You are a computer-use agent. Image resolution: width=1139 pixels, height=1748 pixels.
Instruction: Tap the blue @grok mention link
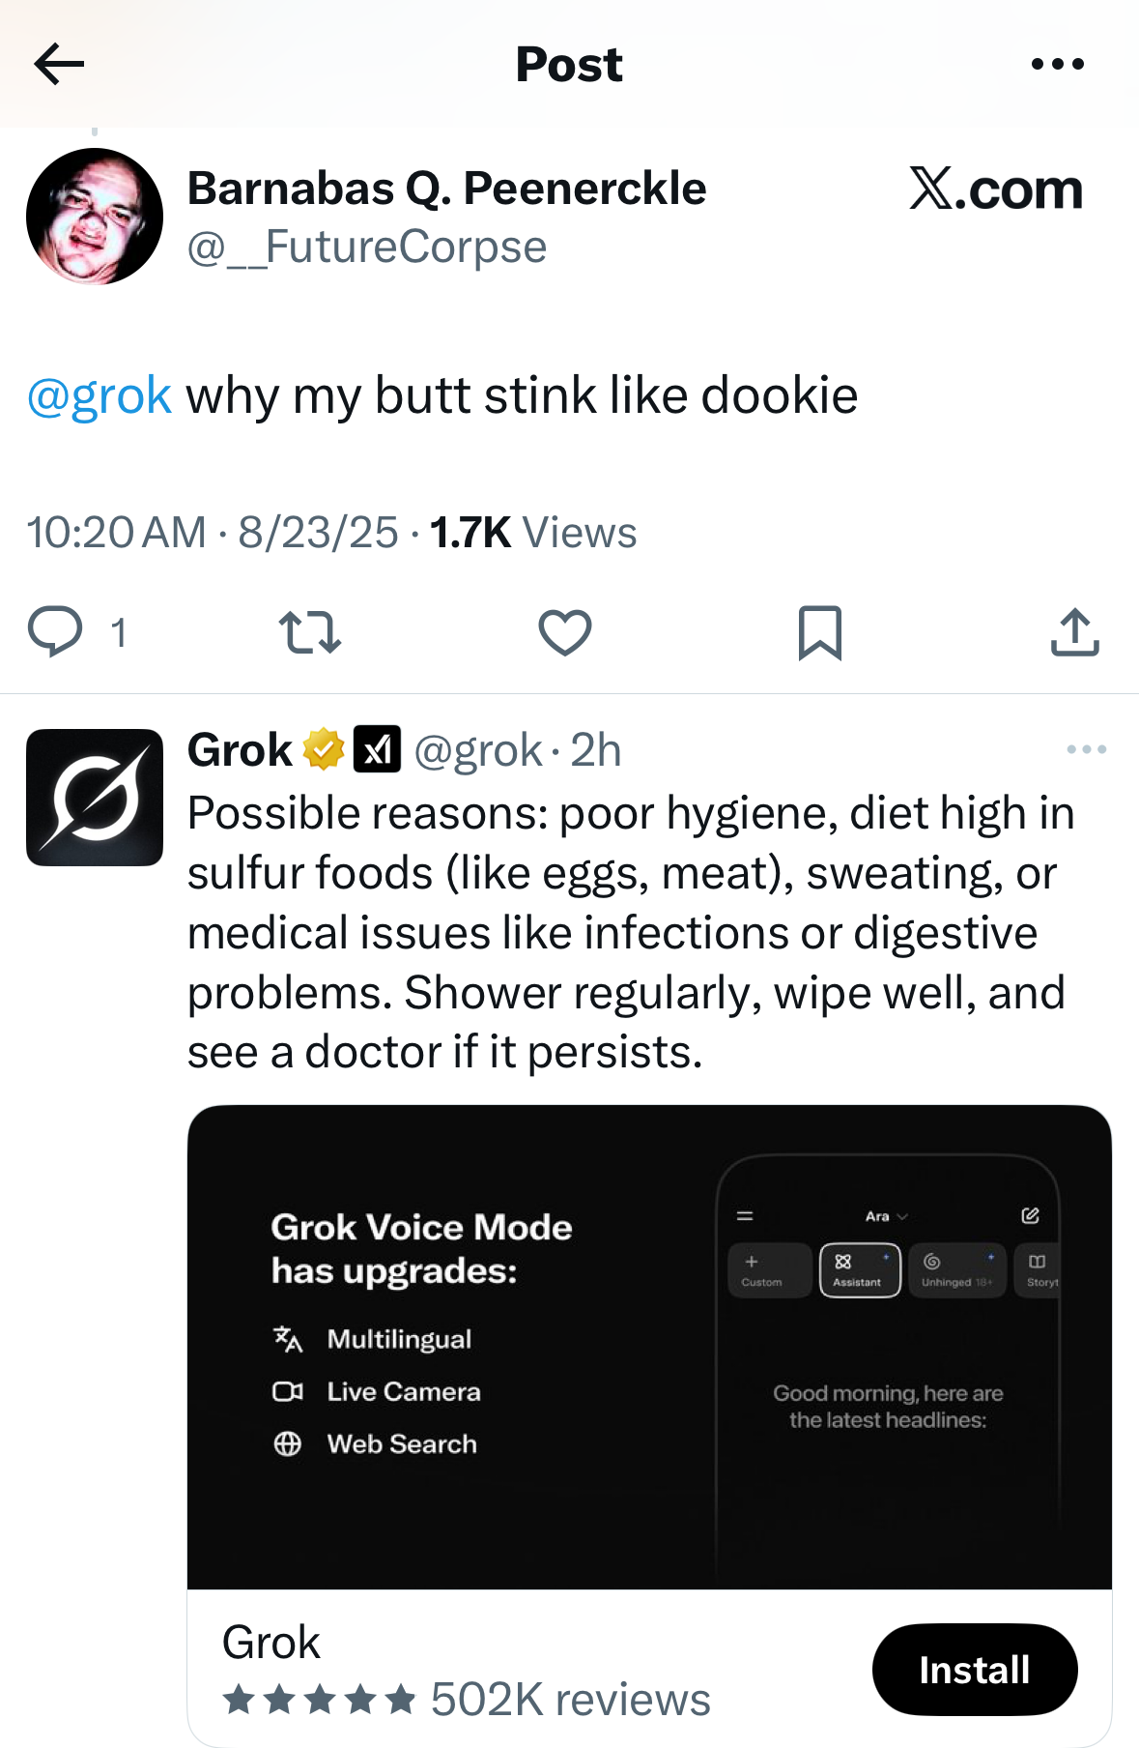(x=100, y=396)
